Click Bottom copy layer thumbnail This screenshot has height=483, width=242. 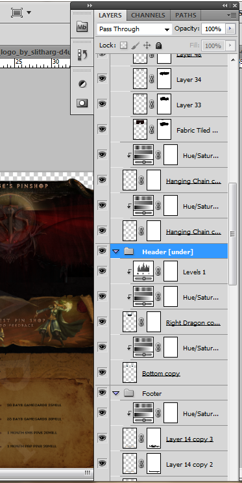[x=130, y=372]
